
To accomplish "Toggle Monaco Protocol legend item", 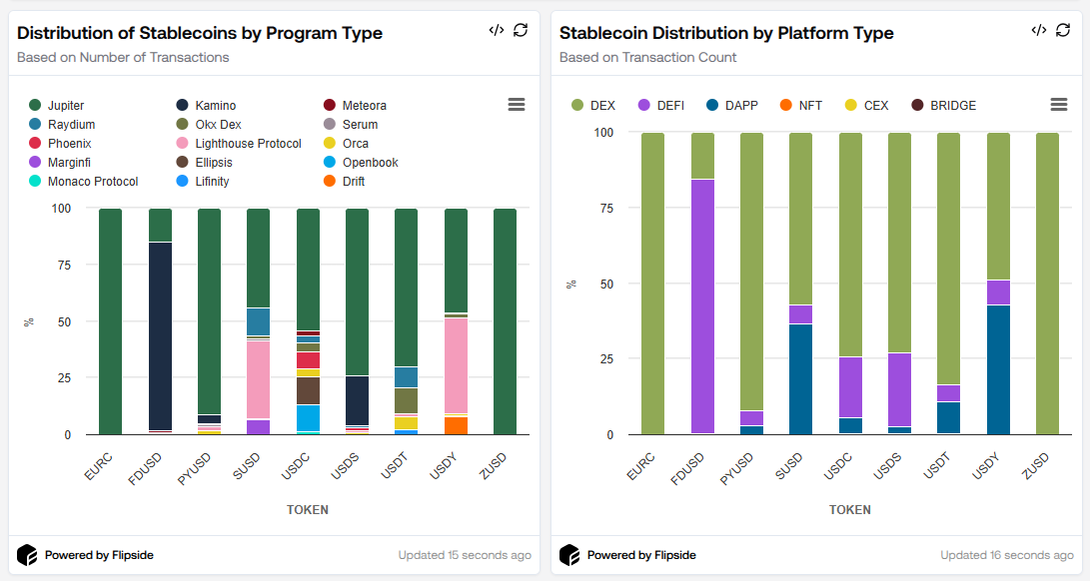I will pyautogui.click(x=92, y=182).
